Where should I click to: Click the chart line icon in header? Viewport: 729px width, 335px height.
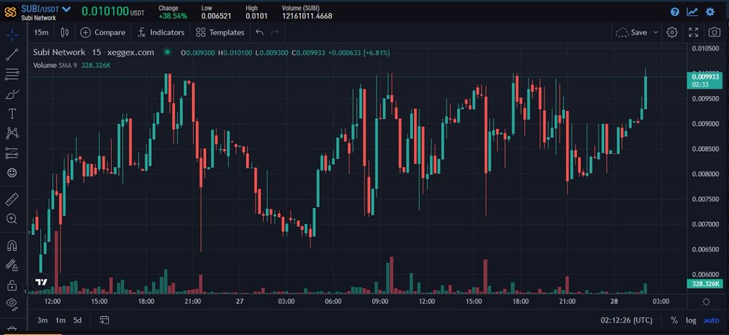click(692, 12)
